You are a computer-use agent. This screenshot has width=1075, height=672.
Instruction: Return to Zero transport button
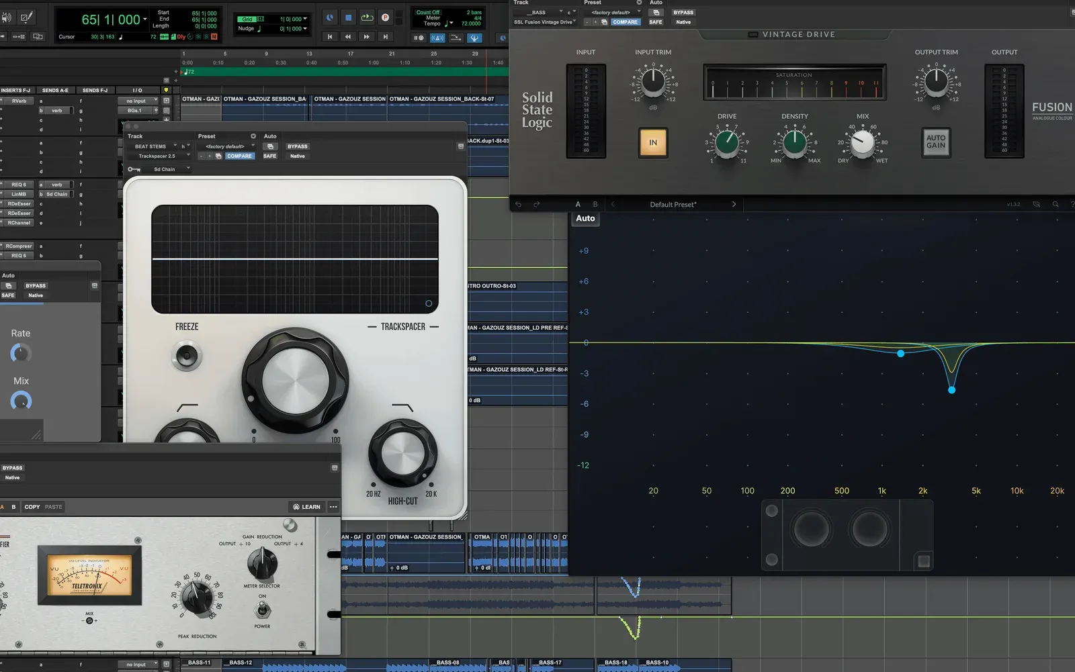coord(330,37)
